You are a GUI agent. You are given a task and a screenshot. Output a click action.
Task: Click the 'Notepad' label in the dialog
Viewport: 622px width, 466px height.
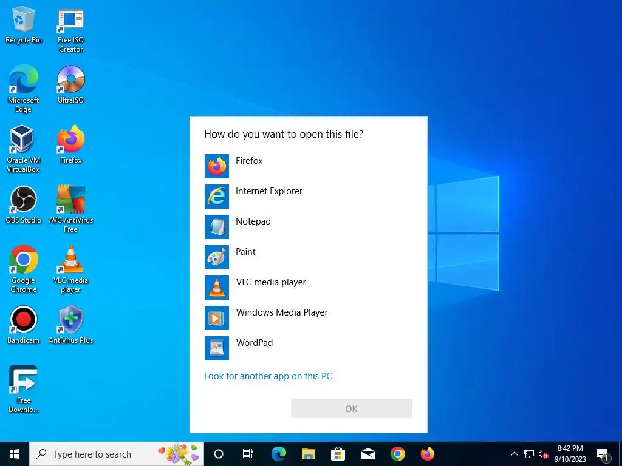(x=253, y=221)
